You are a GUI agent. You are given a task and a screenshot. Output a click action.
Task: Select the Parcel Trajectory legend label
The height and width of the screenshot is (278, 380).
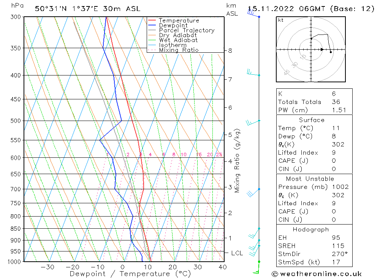point(187,30)
